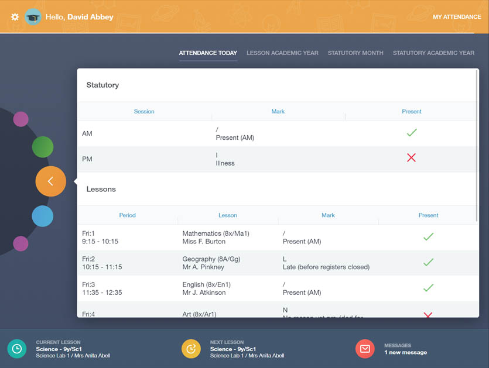
Task: Switch to the Attendance Today tab
Action: coord(208,53)
